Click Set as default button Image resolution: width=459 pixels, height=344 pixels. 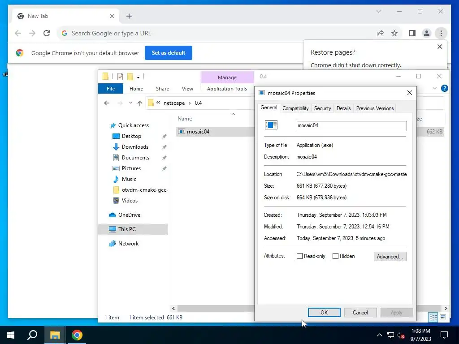point(169,53)
